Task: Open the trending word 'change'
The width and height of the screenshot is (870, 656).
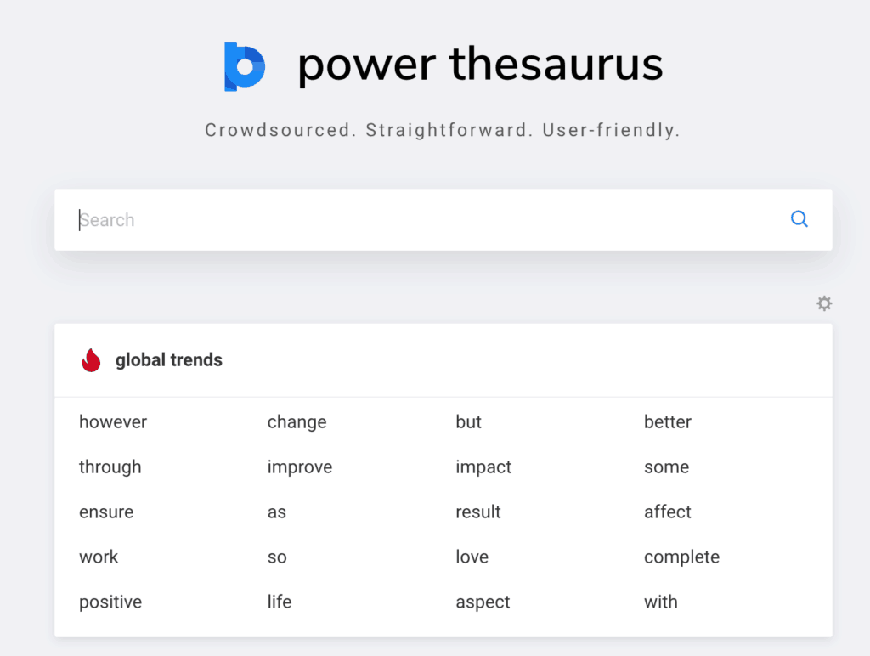Action: [x=297, y=421]
